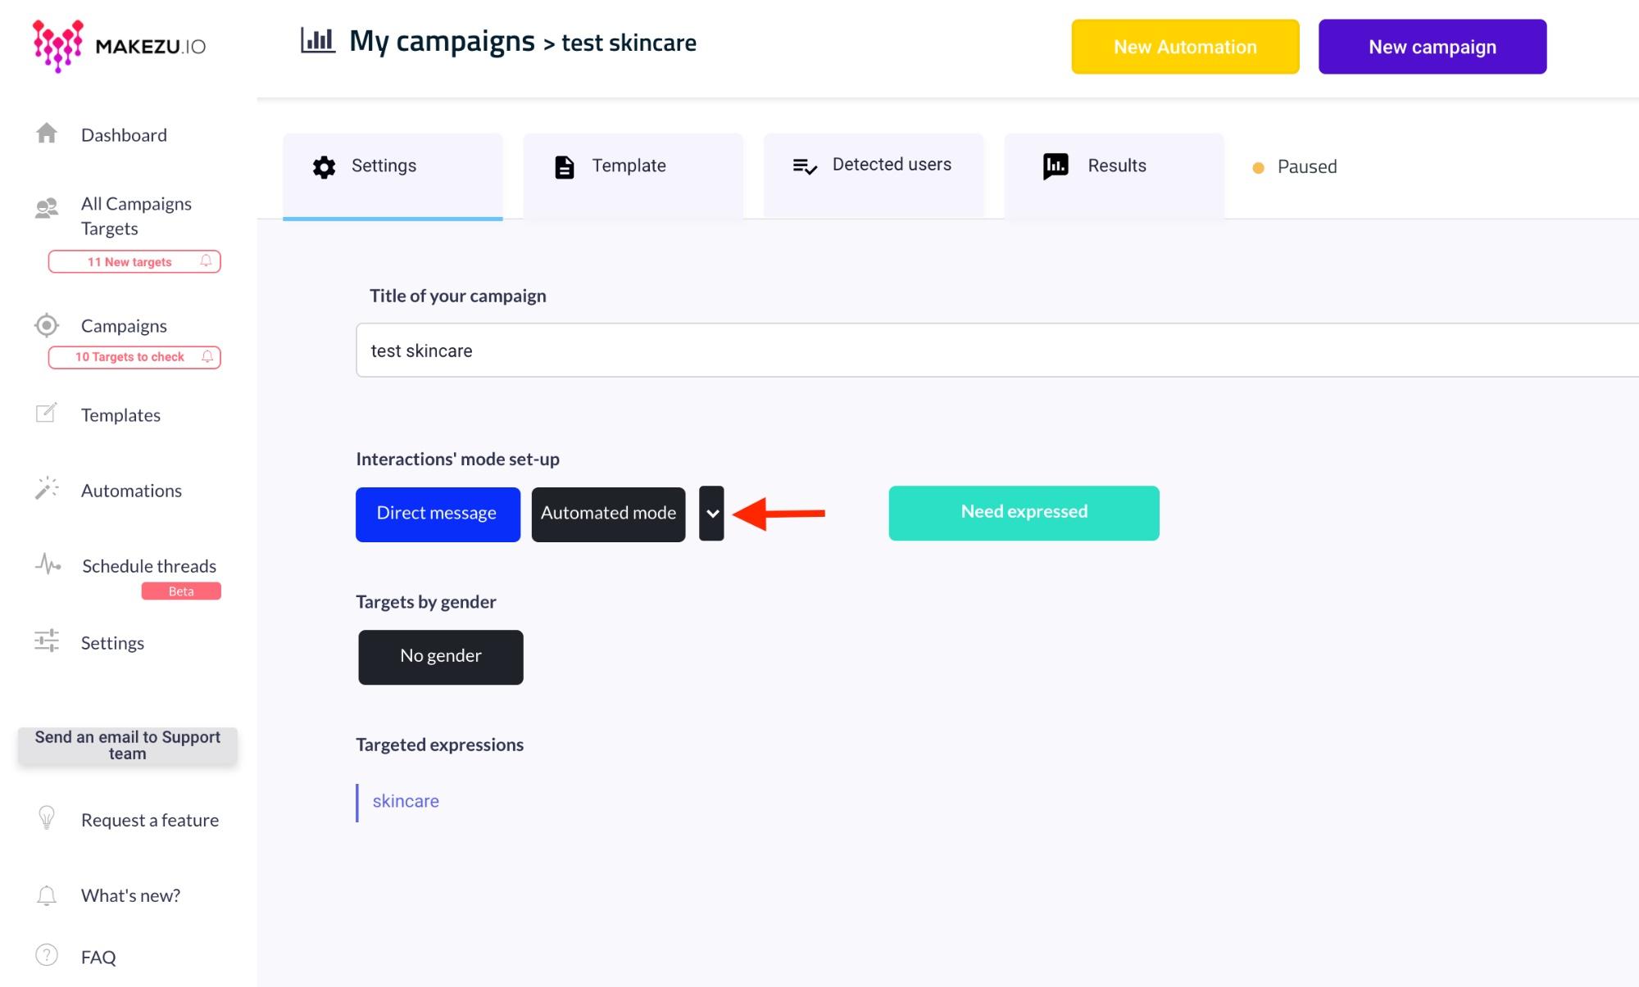Click the campaign title input field
Viewport: 1639px width, 987px height.
[x=997, y=351]
